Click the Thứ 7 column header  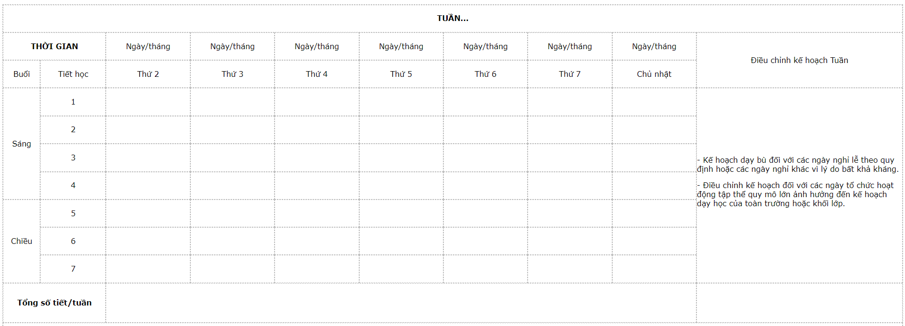570,74
